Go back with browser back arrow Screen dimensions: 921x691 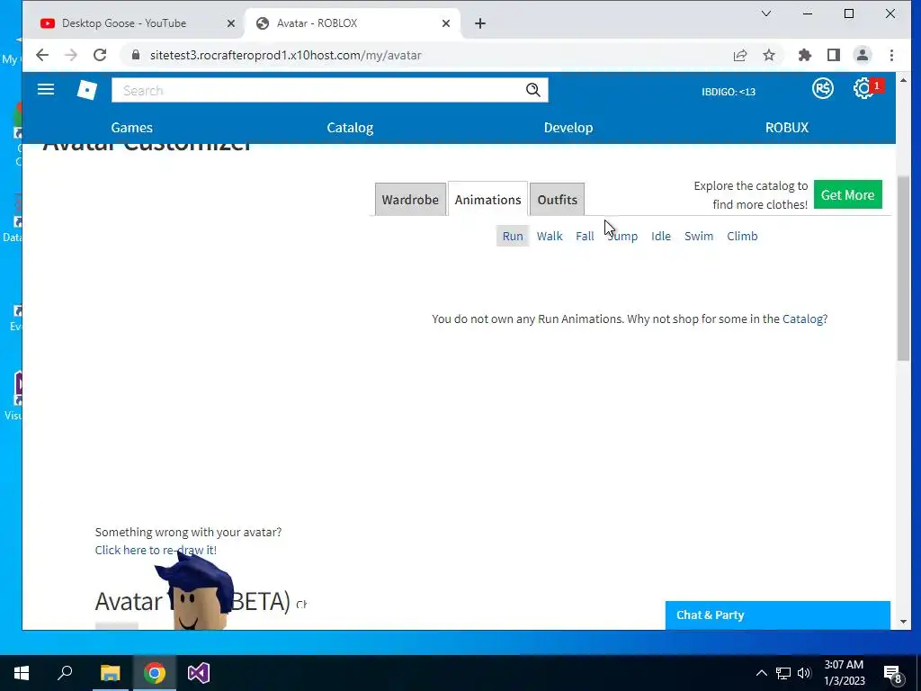42,55
